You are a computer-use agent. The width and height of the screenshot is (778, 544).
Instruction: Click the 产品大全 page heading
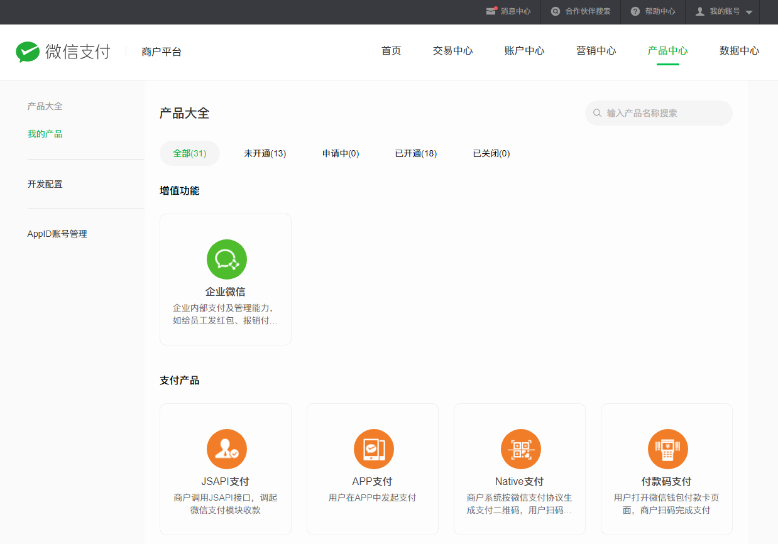pos(185,113)
